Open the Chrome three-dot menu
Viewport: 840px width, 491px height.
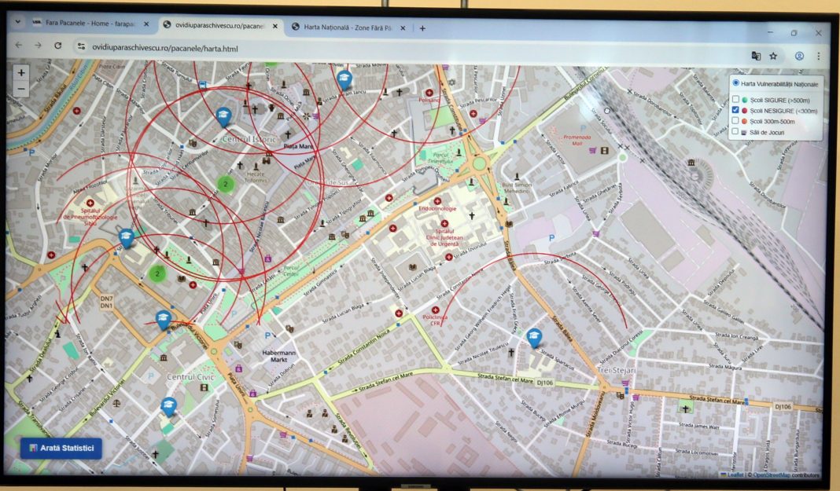[x=818, y=56]
